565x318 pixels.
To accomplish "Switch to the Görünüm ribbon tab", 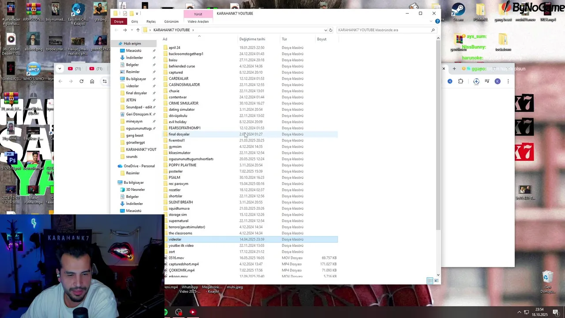I will click(x=171, y=22).
